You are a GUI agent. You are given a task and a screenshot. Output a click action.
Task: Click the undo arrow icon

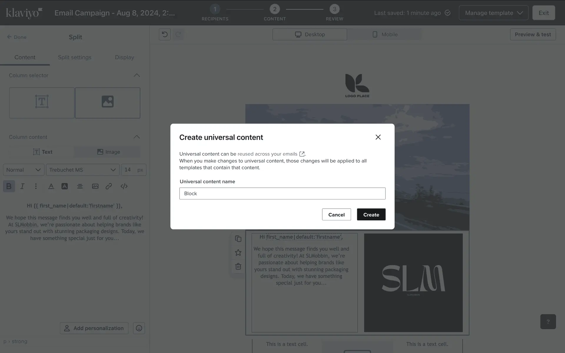click(165, 34)
